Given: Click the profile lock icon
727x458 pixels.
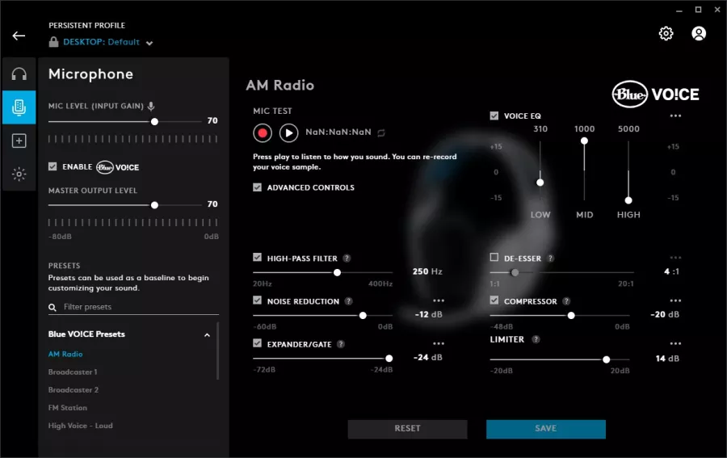Looking at the screenshot, I should pos(54,42).
